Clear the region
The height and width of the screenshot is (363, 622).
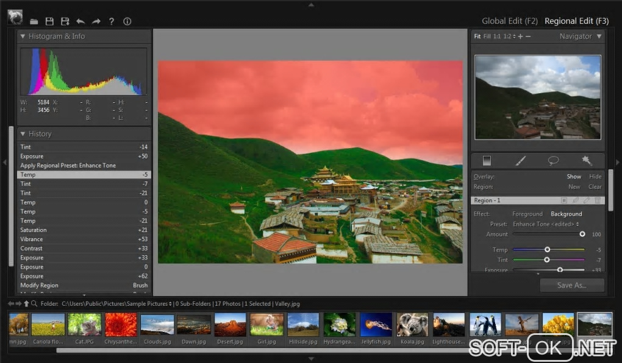pyautogui.click(x=595, y=186)
